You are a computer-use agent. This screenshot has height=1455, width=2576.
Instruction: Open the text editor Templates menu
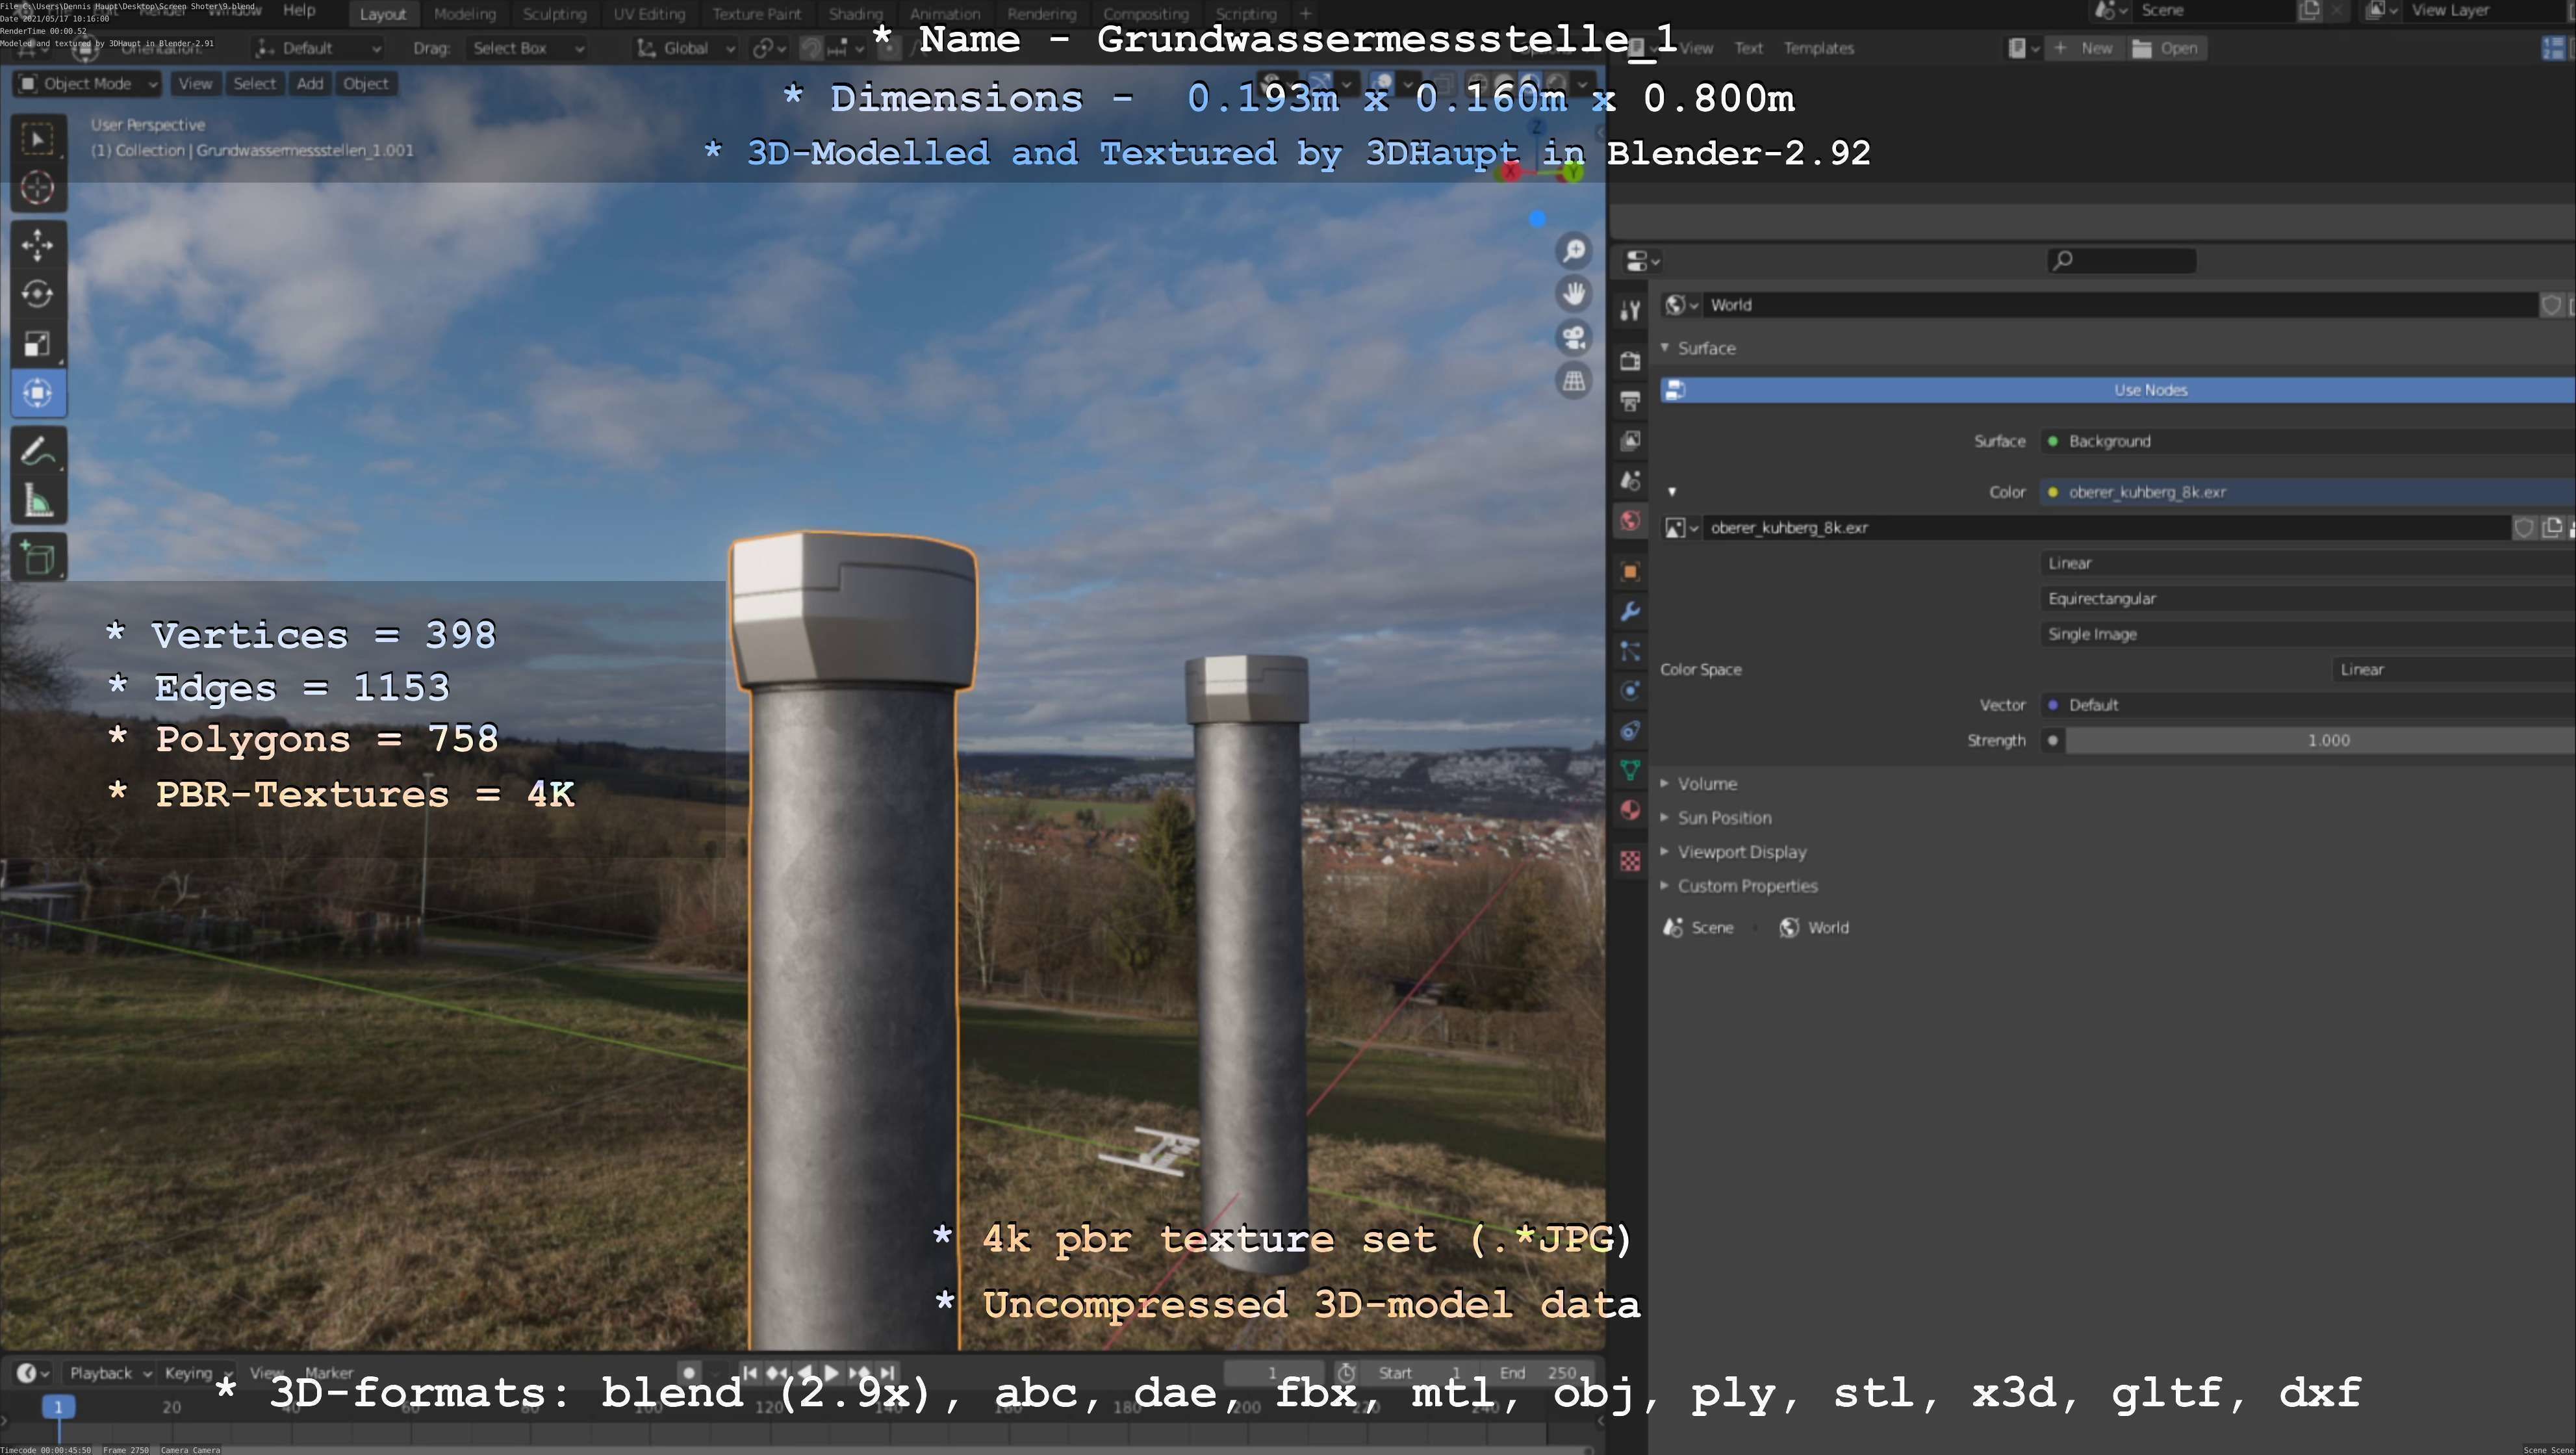click(x=1818, y=48)
